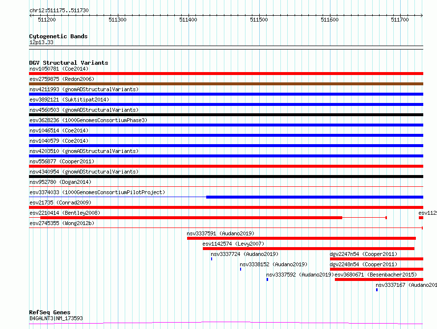Open the nsv3338152 (Audano2019) label

point(273,264)
